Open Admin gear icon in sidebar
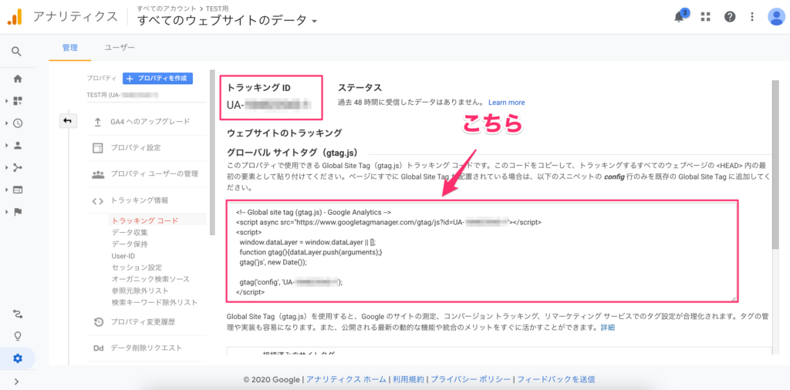The width and height of the screenshot is (790, 390). pyautogui.click(x=18, y=358)
